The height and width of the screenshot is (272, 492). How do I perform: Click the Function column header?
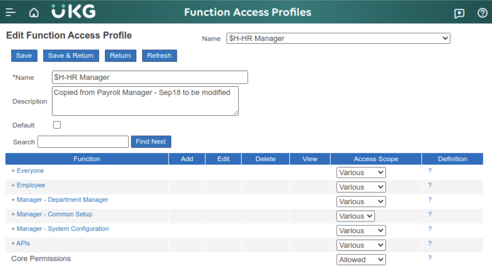coord(87,159)
